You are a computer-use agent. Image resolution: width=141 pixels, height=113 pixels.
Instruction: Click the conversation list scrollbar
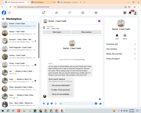pyautogui.click(x=39, y=40)
